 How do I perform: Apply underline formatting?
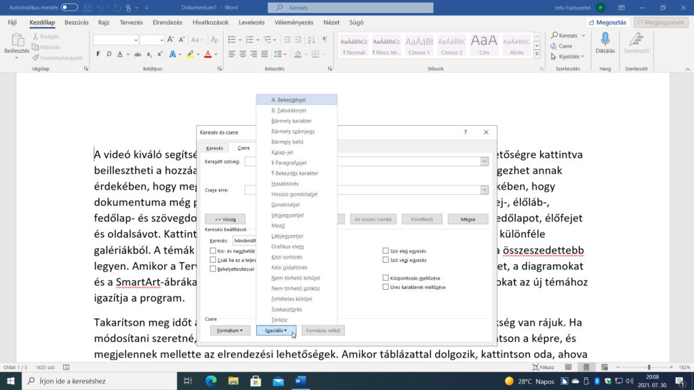point(120,54)
